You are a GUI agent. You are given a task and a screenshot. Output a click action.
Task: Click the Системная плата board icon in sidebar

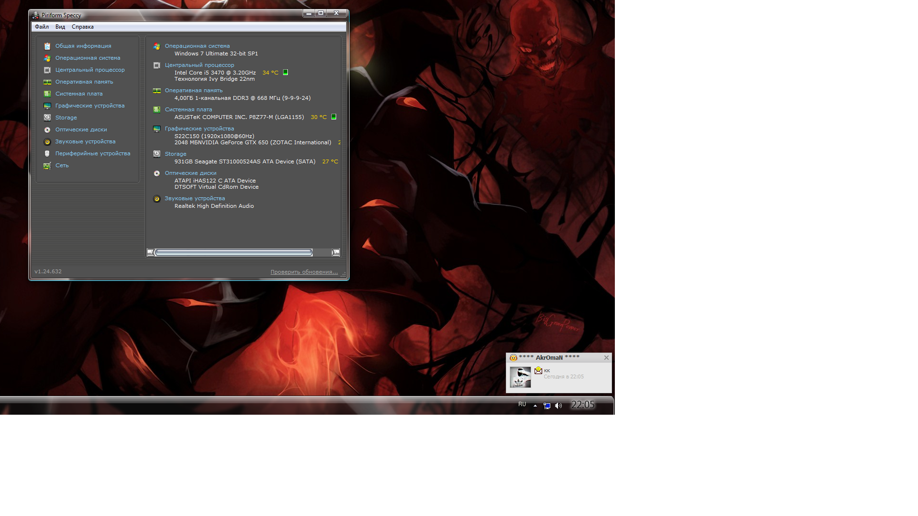[47, 94]
